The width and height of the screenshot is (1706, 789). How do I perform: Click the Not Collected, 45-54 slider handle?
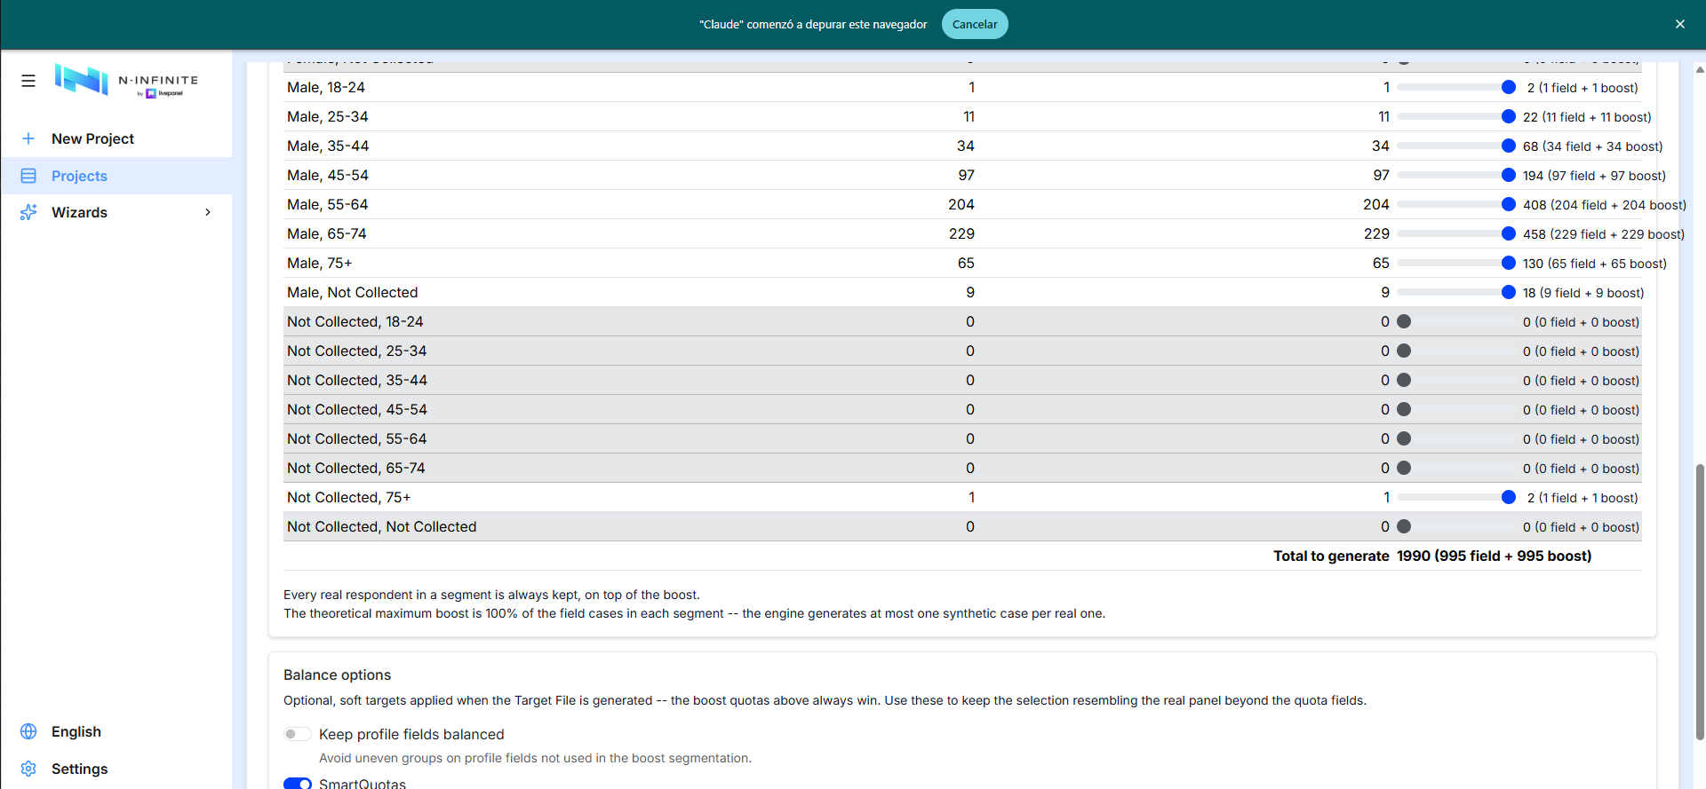tap(1404, 409)
